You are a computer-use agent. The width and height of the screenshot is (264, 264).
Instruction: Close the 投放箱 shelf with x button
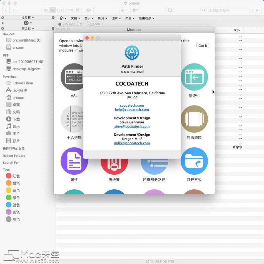tap(53, 18)
